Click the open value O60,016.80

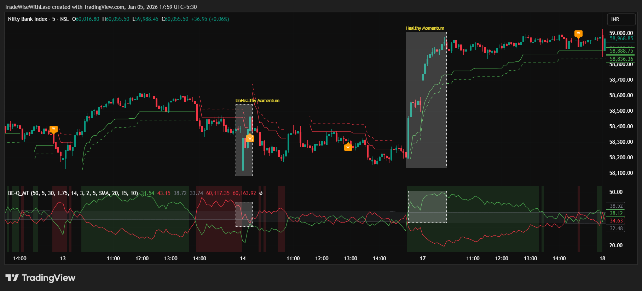[86, 19]
